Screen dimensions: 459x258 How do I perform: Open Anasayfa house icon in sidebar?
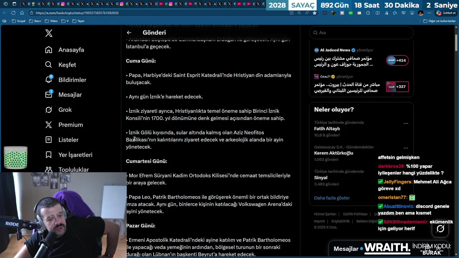point(49,50)
